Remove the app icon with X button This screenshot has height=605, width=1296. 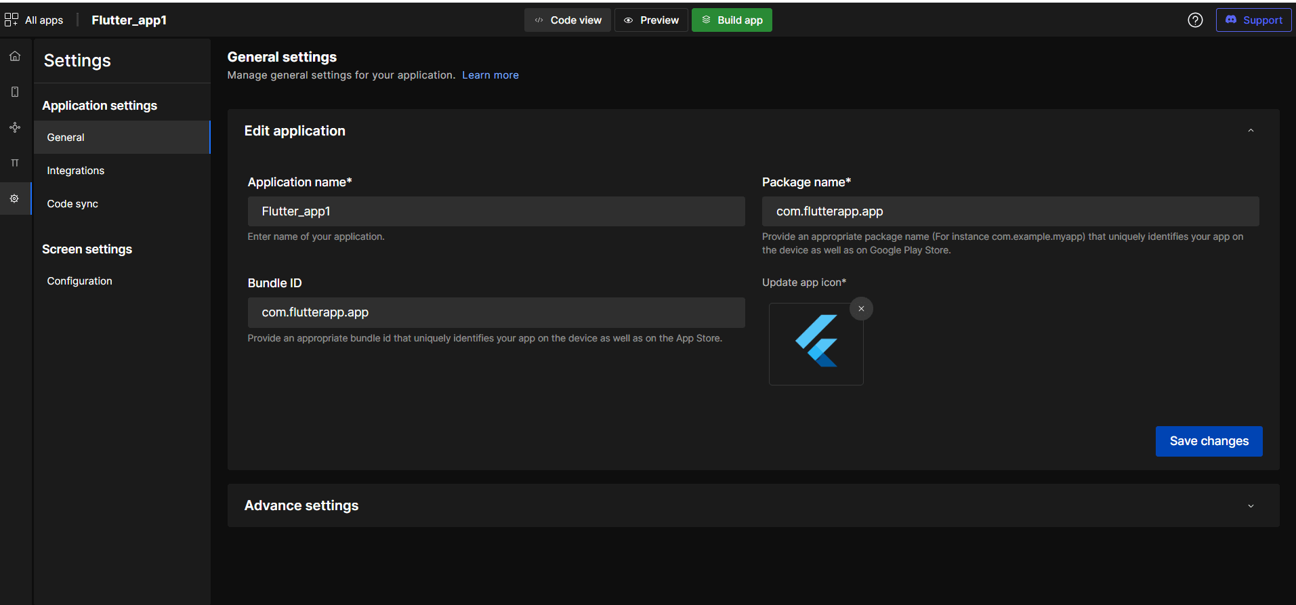tap(861, 309)
